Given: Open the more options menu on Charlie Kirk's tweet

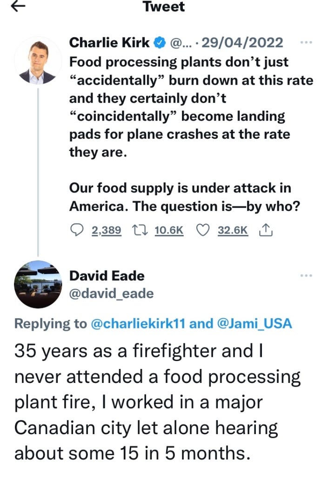Looking at the screenshot, I should pos(307,42).
